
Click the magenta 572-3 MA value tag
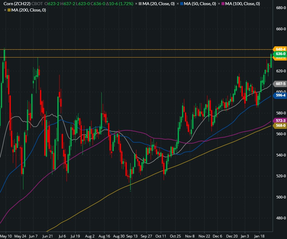(280, 120)
